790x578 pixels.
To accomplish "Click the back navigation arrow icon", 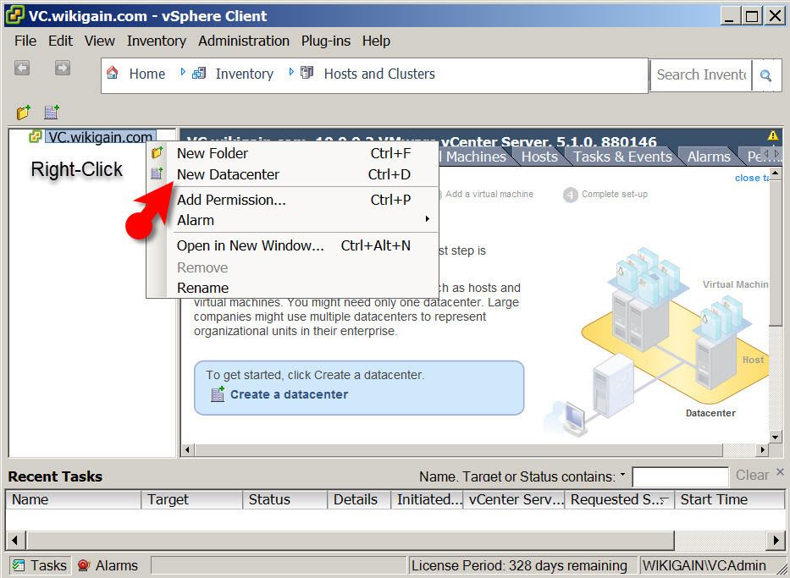I will coord(22,69).
